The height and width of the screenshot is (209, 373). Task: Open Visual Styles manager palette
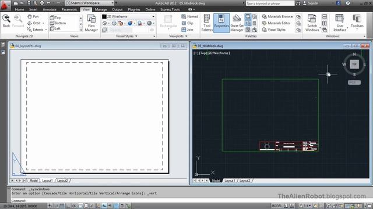273,30
